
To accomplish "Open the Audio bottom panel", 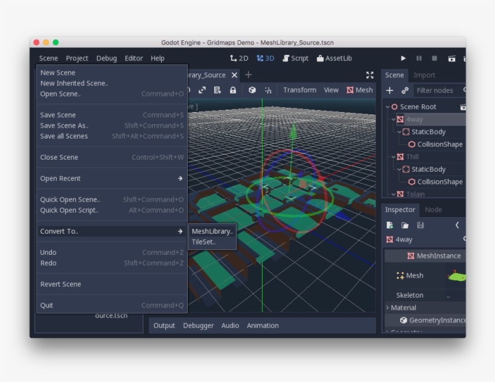I will point(230,325).
